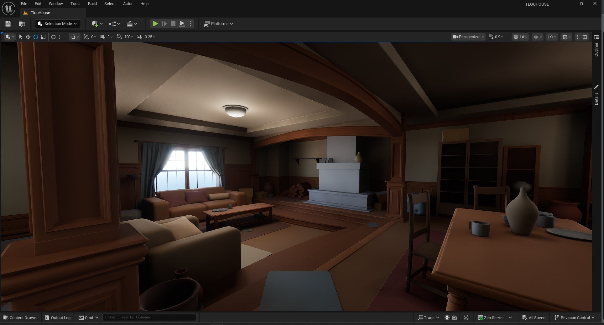Click the ceiling lamp in the viewport

point(236,111)
